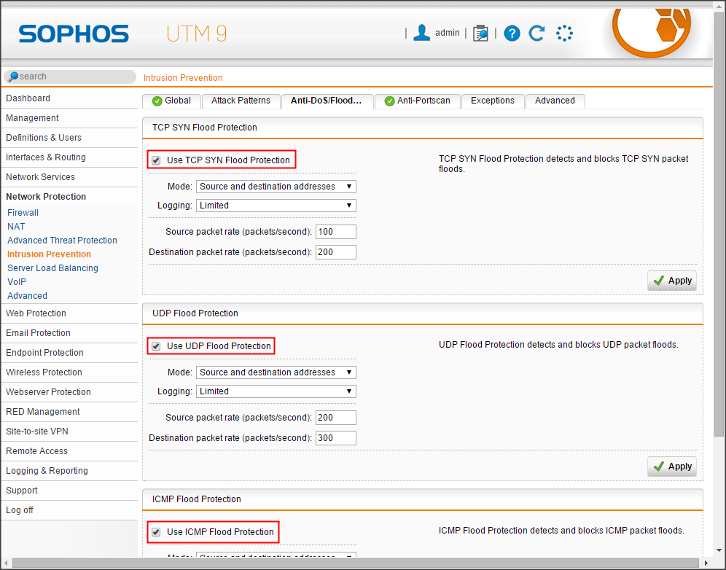Click the green check icon on Anti-Portscan tab
726x570 pixels.
(x=389, y=101)
